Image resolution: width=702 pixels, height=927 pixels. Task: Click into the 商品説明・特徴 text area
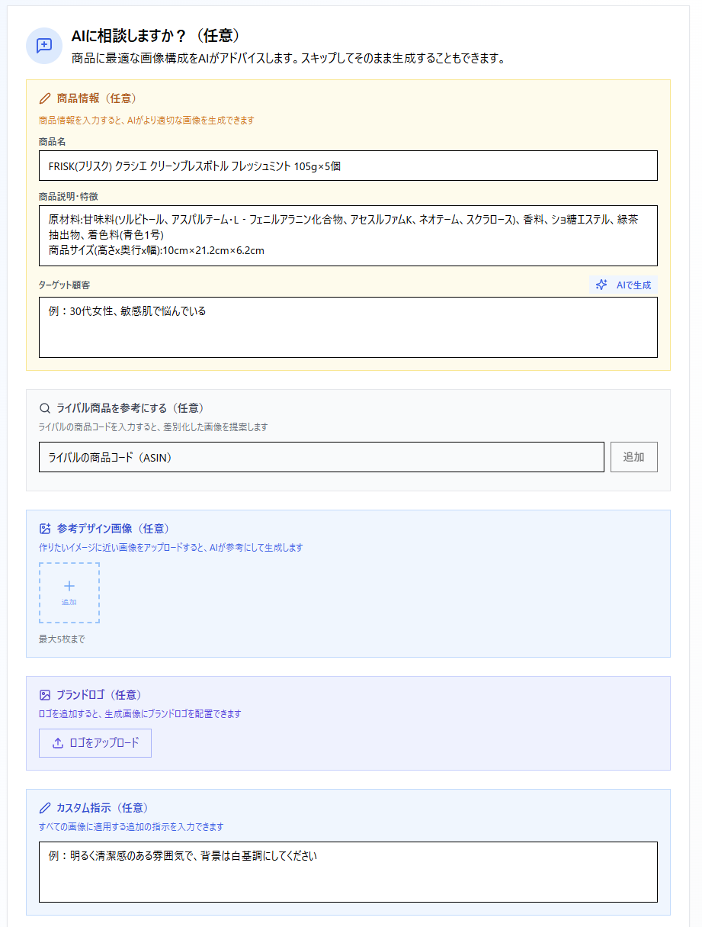[x=348, y=235]
